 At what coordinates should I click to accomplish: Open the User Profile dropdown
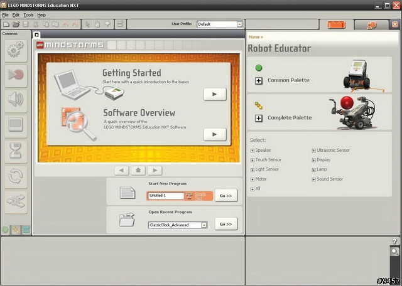[x=239, y=24]
